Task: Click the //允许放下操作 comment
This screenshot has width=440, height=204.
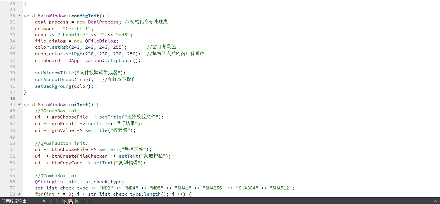Action: (119, 79)
